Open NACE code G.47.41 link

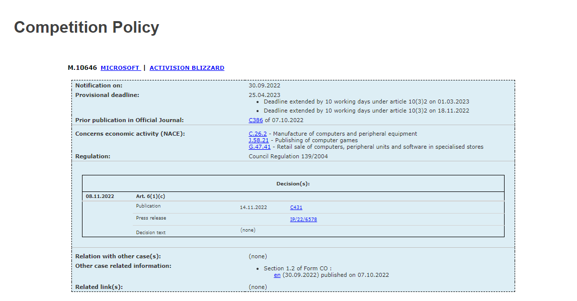260,147
